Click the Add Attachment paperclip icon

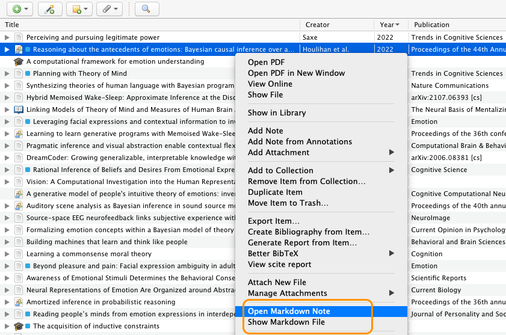110,9
